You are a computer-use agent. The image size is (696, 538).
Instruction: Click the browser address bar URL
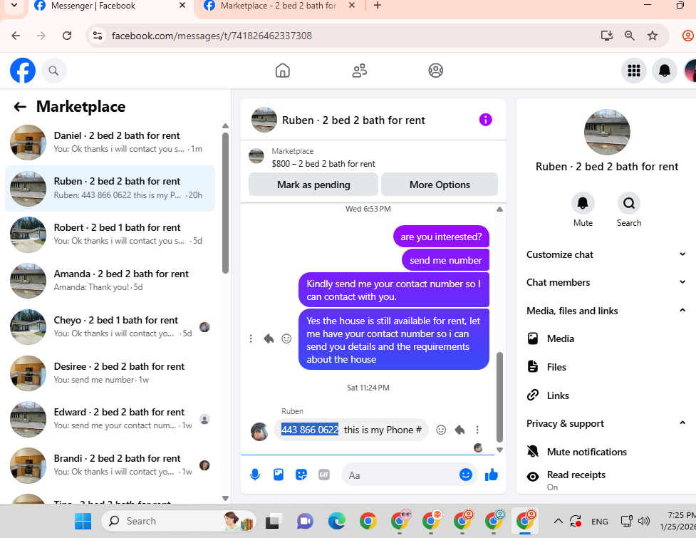point(212,36)
